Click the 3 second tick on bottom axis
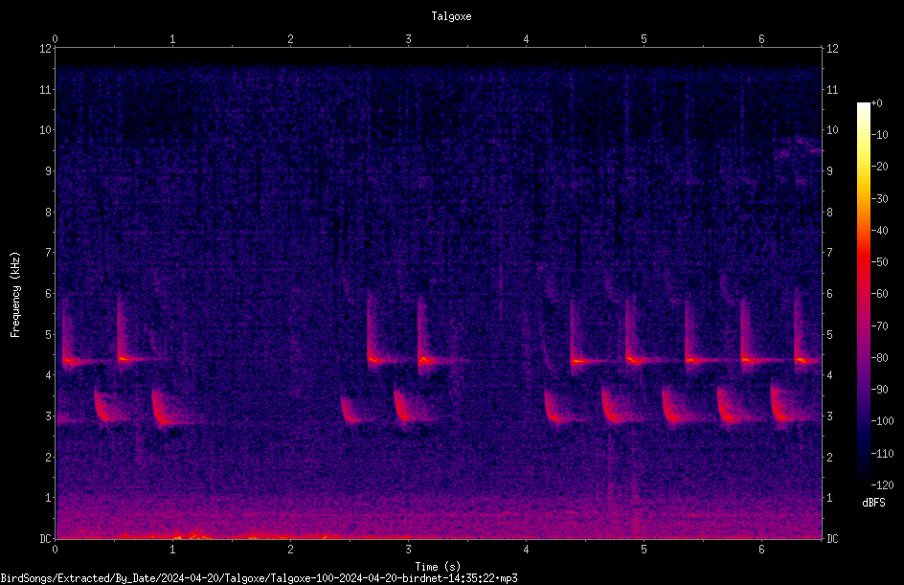904x585 pixels. click(x=408, y=550)
